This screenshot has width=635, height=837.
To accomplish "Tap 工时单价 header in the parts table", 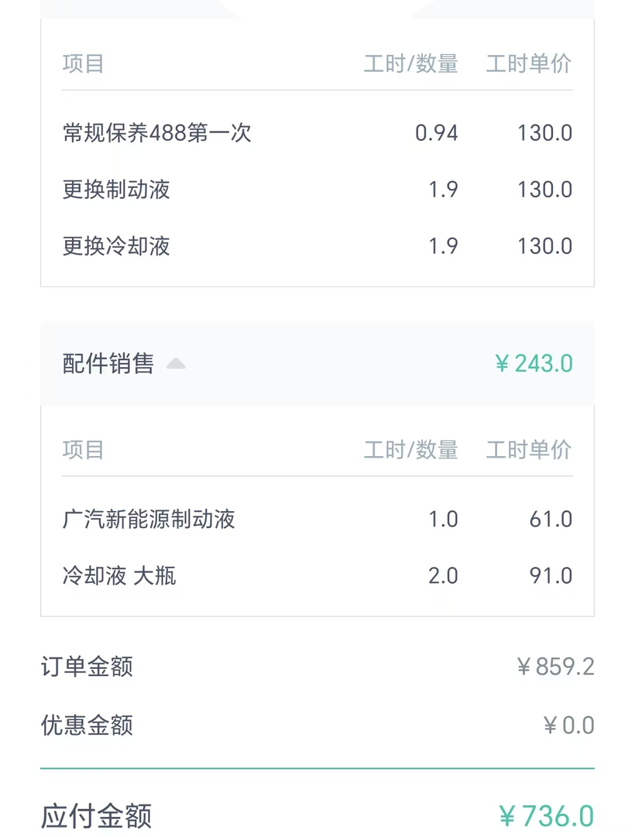I will [528, 450].
